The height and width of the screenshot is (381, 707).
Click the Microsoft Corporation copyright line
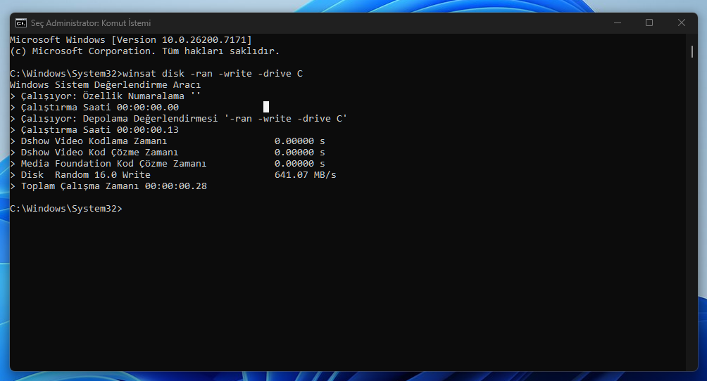pos(145,51)
